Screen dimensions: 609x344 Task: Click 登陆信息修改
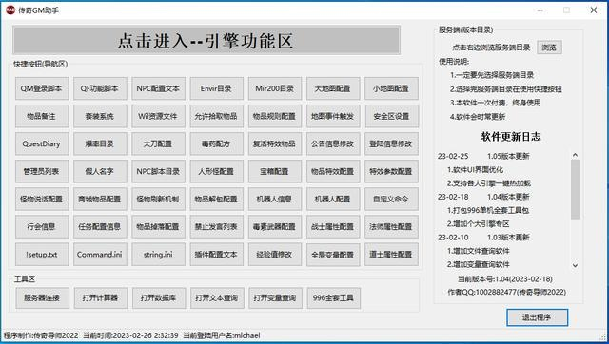391,143
